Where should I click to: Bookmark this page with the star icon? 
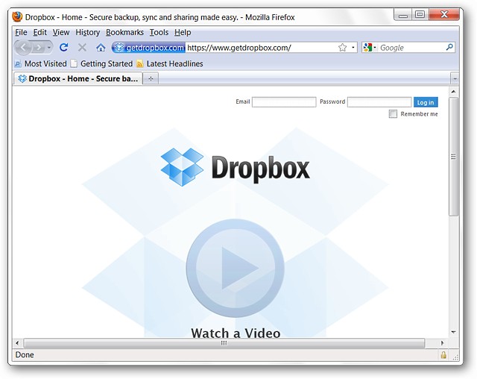point(343,48)
